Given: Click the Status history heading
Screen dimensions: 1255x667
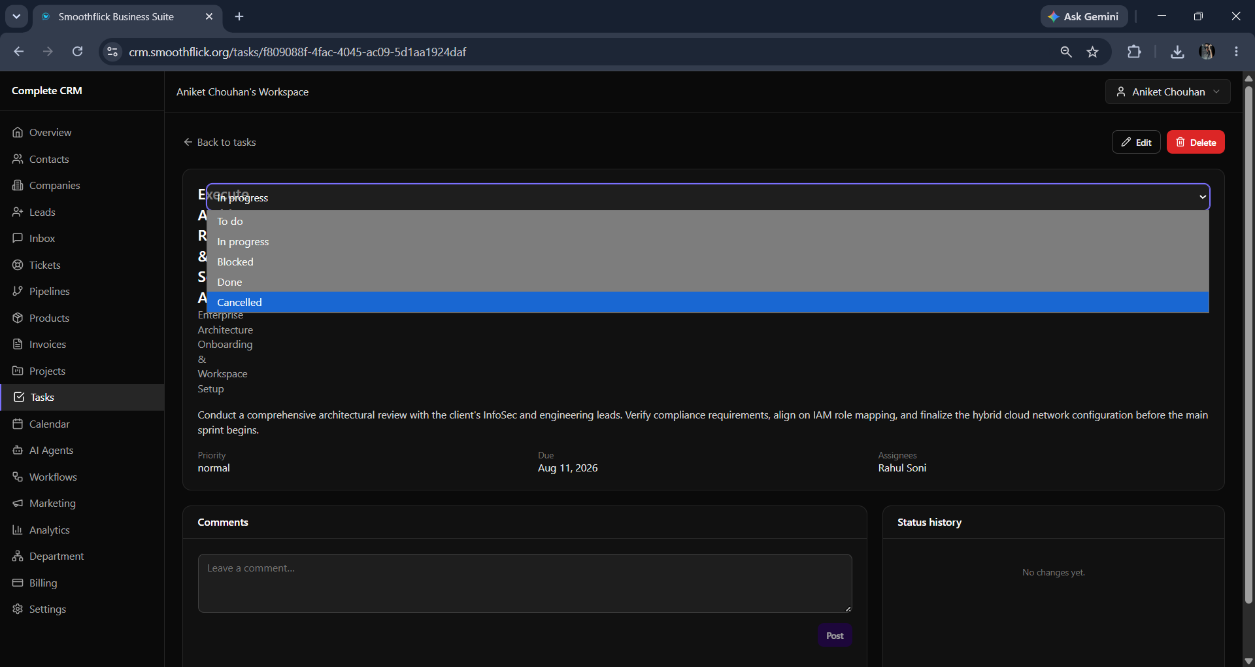Looking at the screenshot, I should click(929, 522).
